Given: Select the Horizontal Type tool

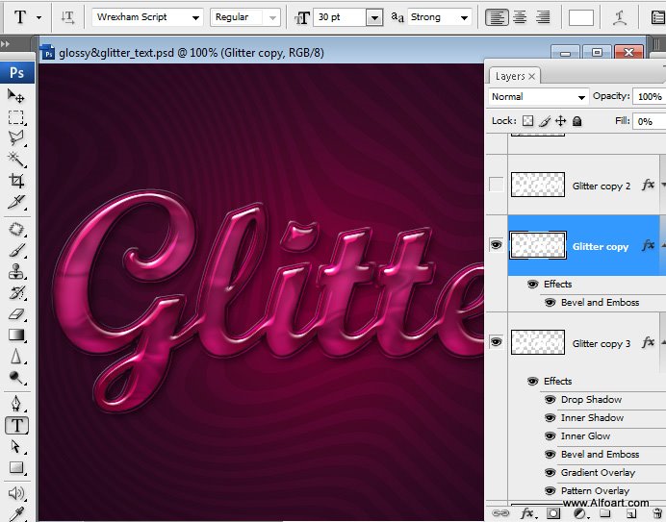Looking at the screenshot, I should pyautogui.click(x=16, y=426).
